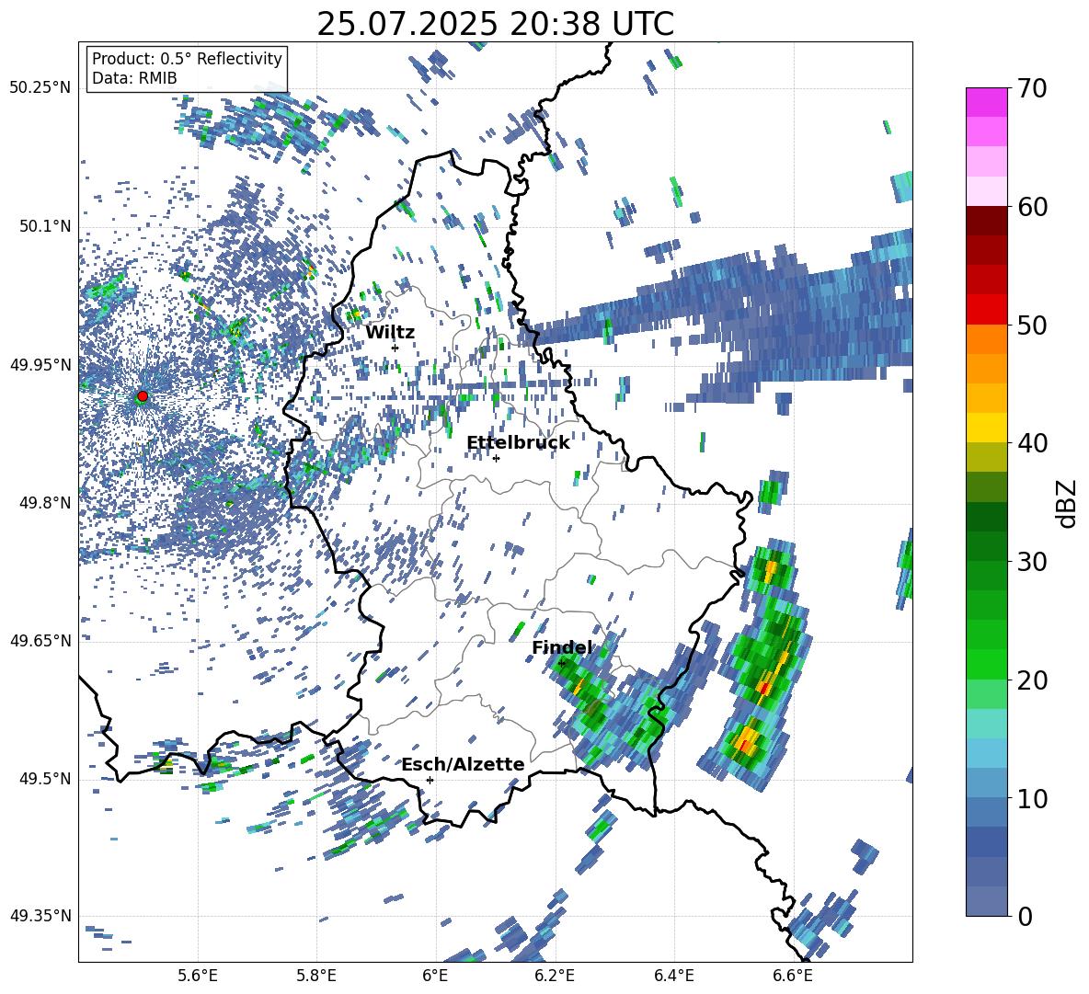This screenshot has height=994, width=1089.
Task: Click the Wiltz station cross marker
Action: [x=395, y=348]
